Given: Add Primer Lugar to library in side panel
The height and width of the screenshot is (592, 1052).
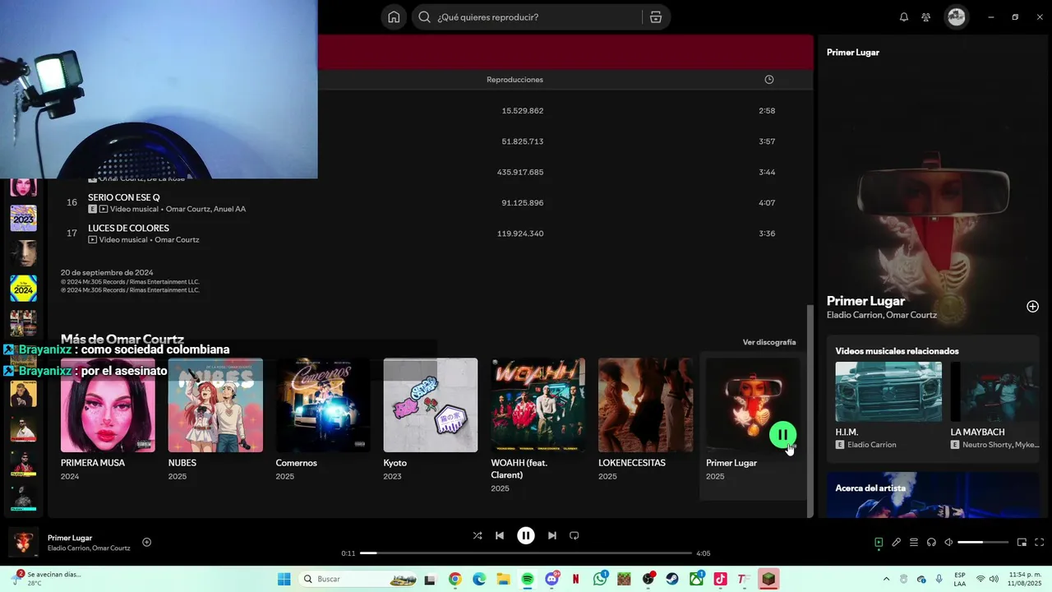Looking at the screenshot, I should point(1032,307).
